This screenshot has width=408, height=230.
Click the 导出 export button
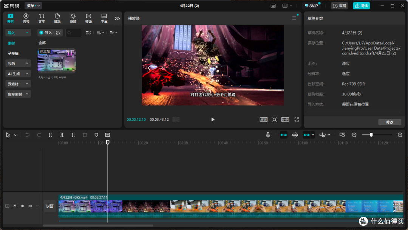tap(362, 6)
